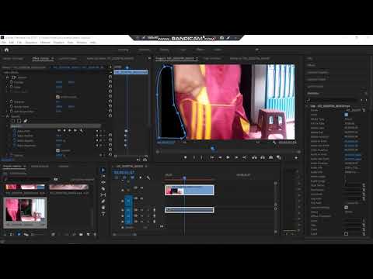Create 4-point polygon mask under Opacity
This screenshot has width=373, height=279.
pos(19,121)
